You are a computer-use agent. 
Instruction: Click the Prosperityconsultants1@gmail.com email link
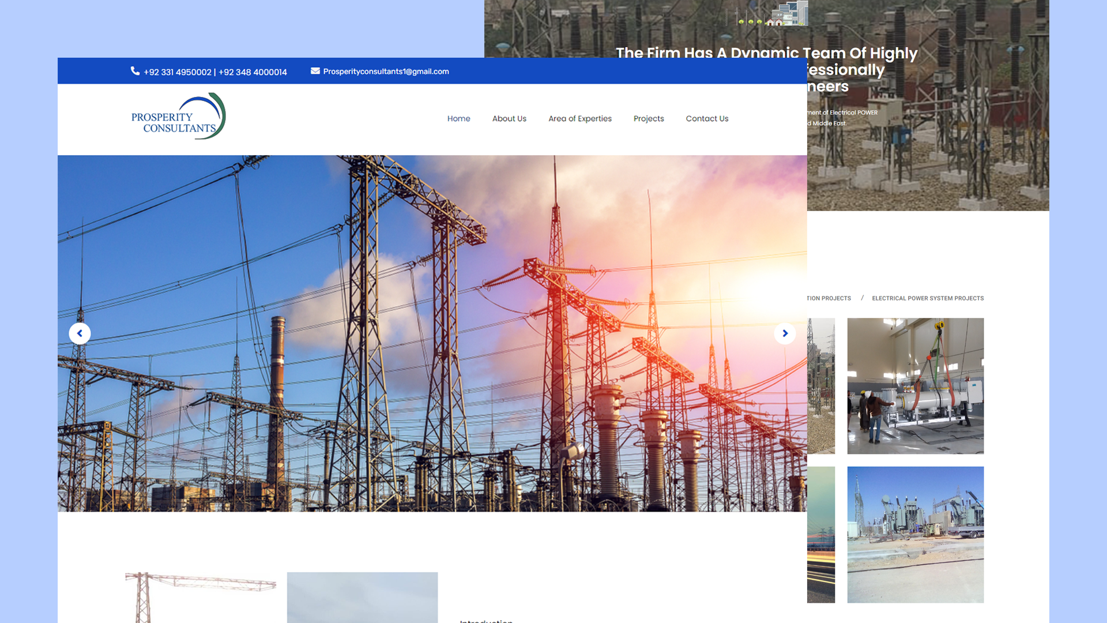[x=386, y=72]
